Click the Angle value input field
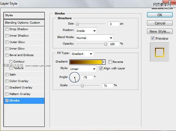The height and width of the screenshot is (131, 176). click(x=87, y=77)
